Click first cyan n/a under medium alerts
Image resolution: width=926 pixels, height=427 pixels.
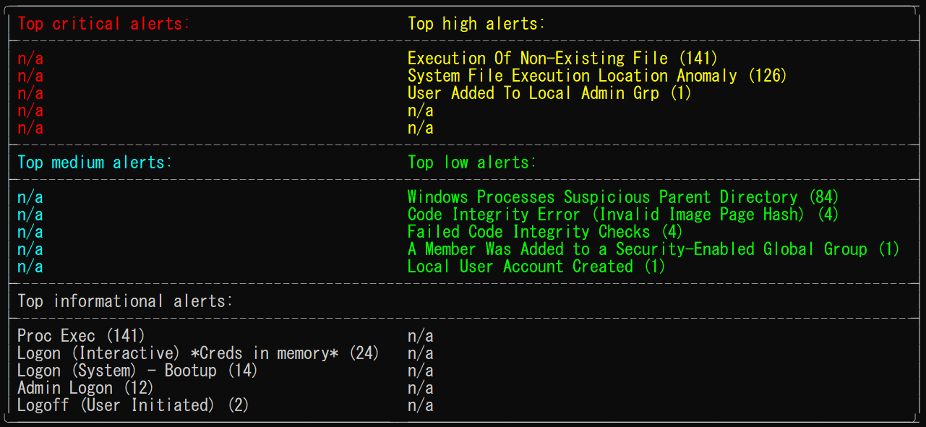pyautogui.click(x=30, y=197)
